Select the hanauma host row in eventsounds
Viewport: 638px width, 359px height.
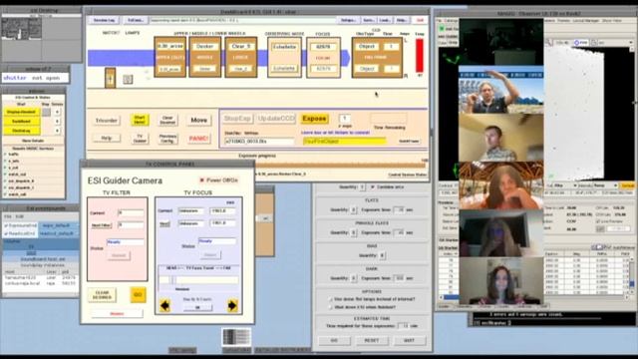(40, 277)
